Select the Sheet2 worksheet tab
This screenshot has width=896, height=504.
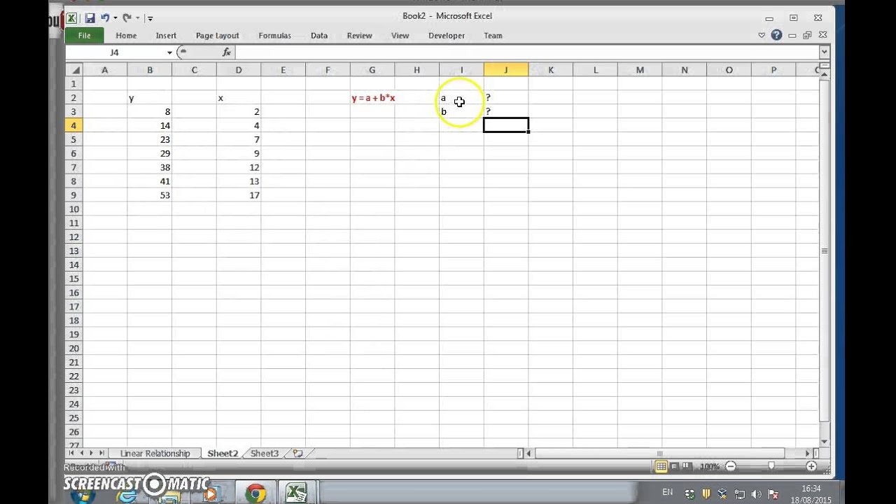click(x=223, y=454)
